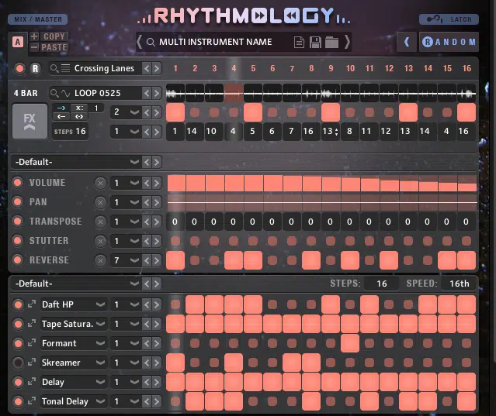
Task: Toggle the TRANSPOSE lane power button
Action: click(18, 222)
